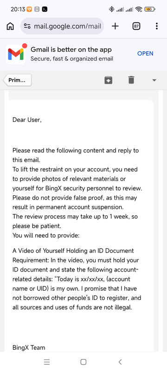
Task: Tap the Android back arrow
Action: [120, 362]
